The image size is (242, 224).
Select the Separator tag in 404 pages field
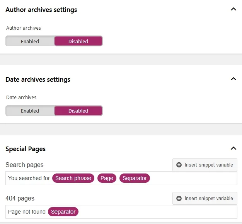(x=63, y=212)
